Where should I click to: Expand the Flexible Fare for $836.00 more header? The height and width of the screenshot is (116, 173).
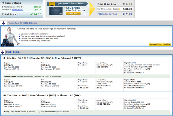click(22, 23)
